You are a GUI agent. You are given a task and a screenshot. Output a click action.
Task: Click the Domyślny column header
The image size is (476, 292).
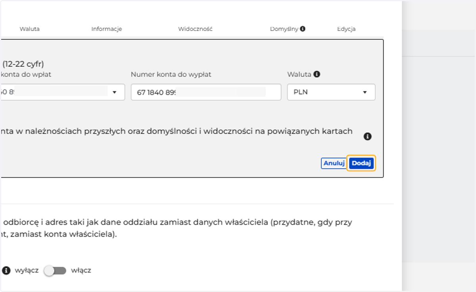(x=284, y=29)
